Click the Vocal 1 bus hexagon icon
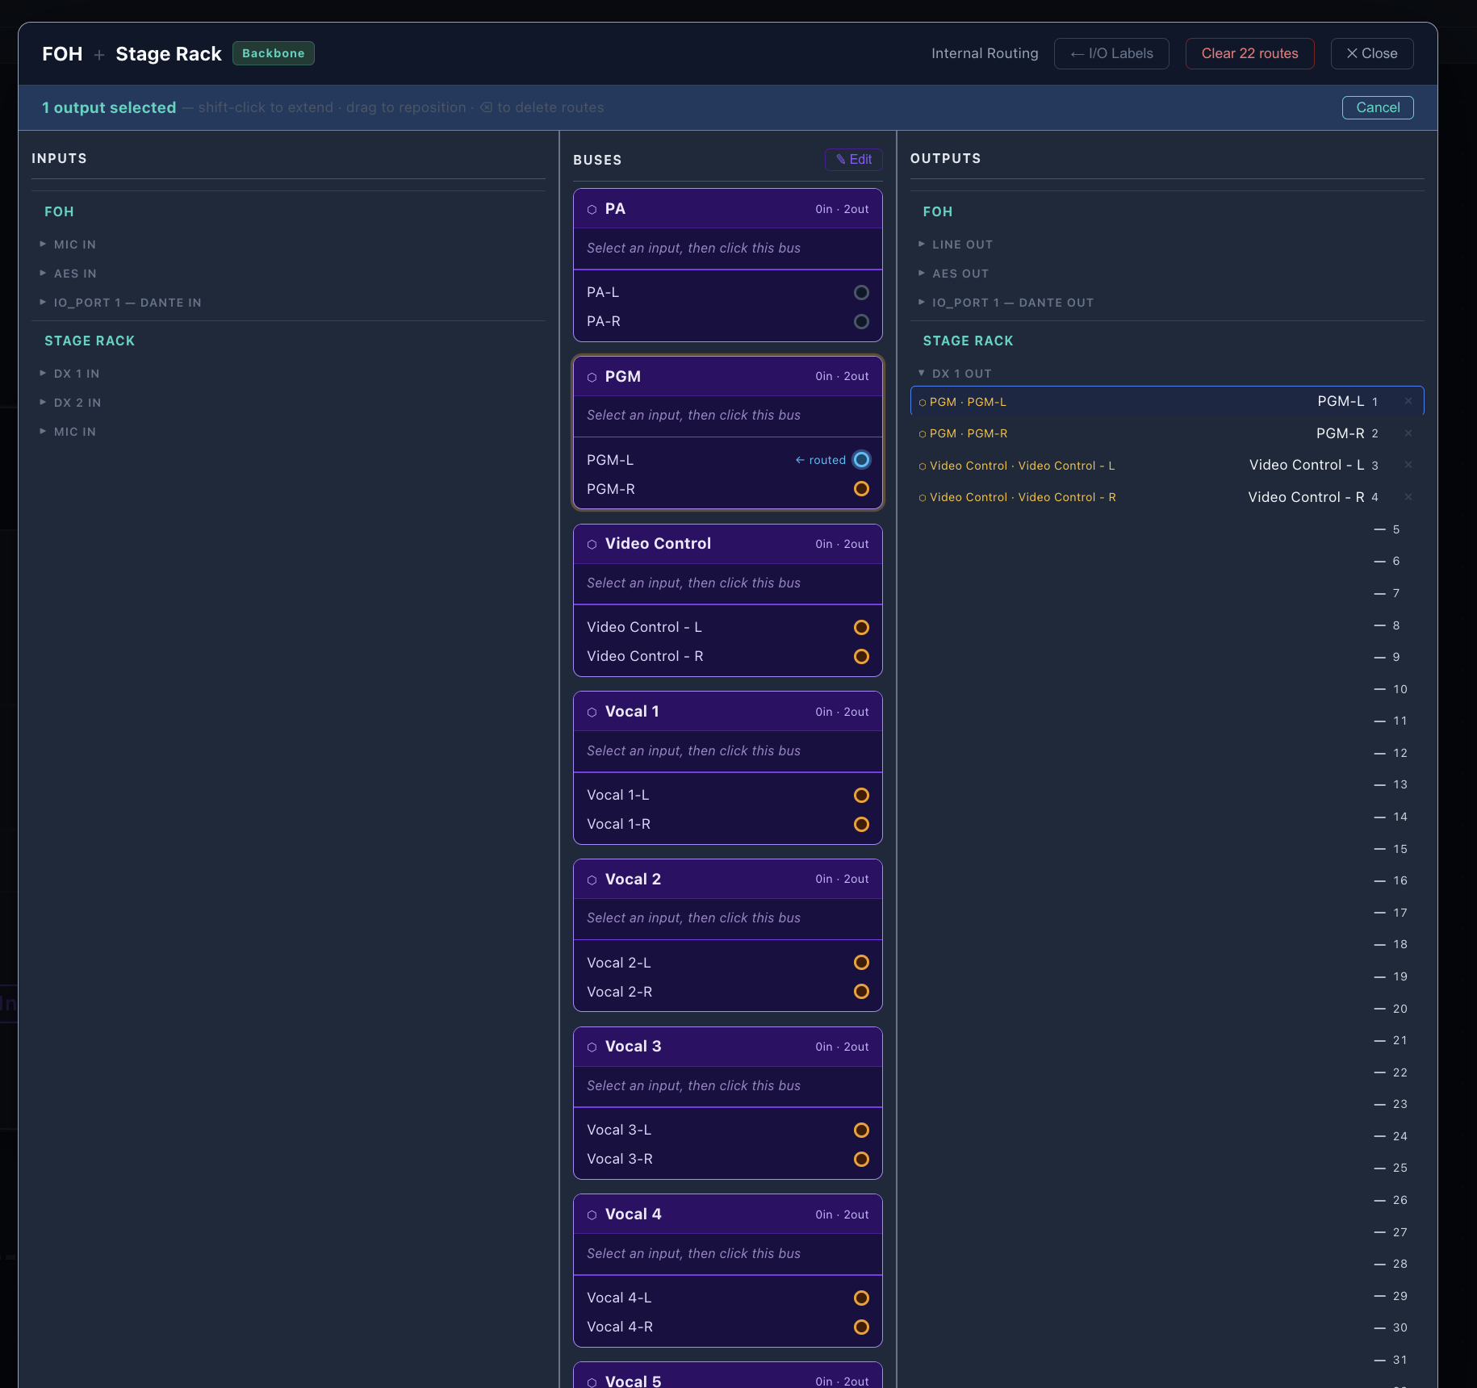The width and height of the screenshot is (1477, 1388). [592, 713]
